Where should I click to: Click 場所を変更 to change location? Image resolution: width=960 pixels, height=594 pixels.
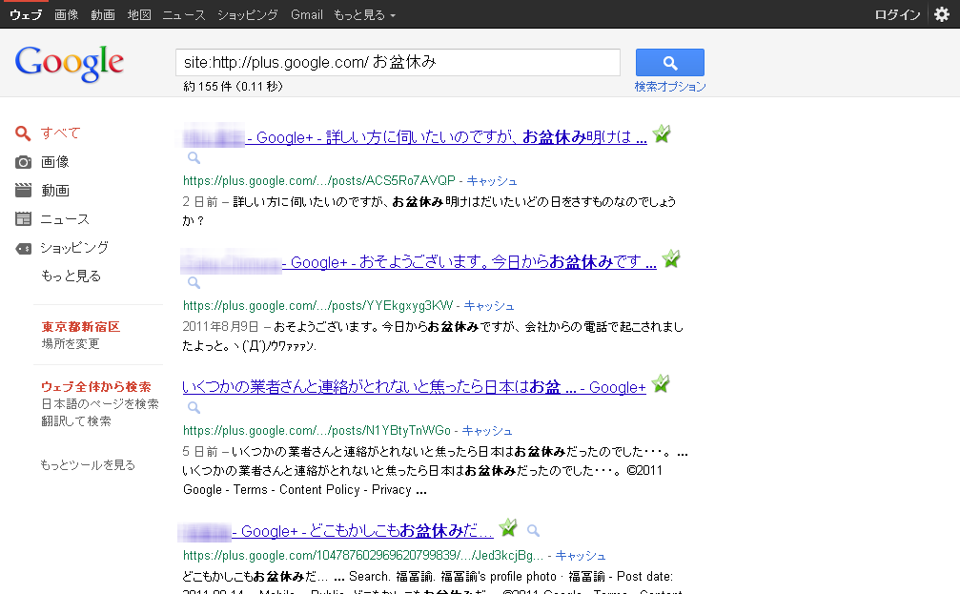point(70,344)
